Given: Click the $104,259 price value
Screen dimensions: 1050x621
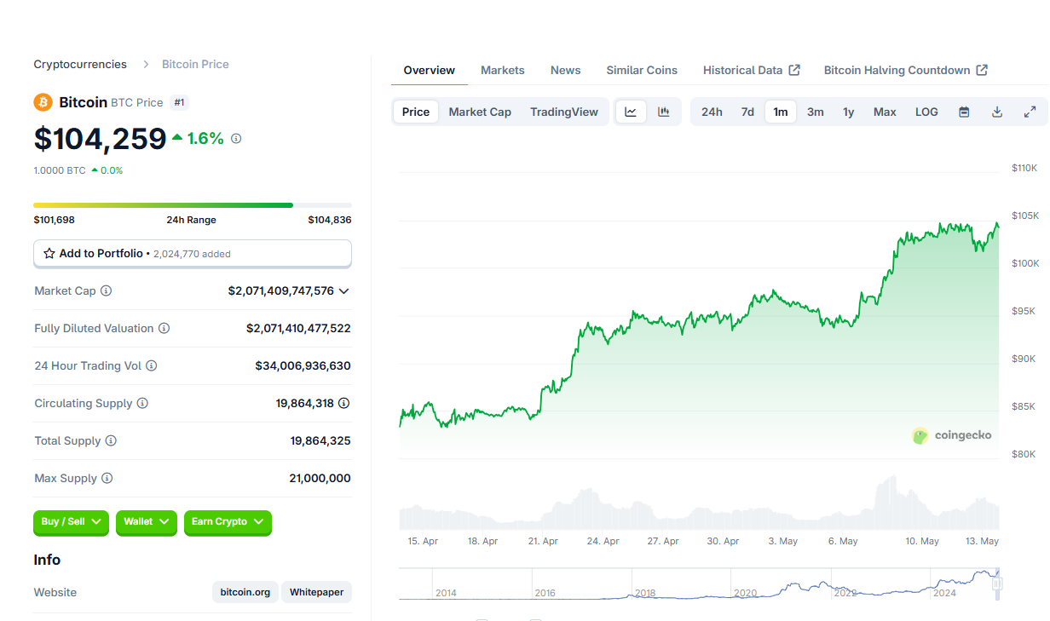Looking at the screenshot, I should 100,138.
